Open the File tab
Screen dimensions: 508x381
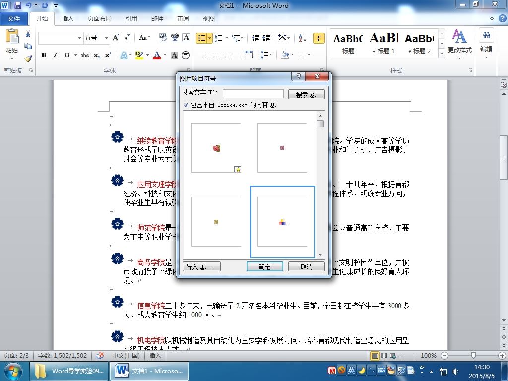click(13, 18)
